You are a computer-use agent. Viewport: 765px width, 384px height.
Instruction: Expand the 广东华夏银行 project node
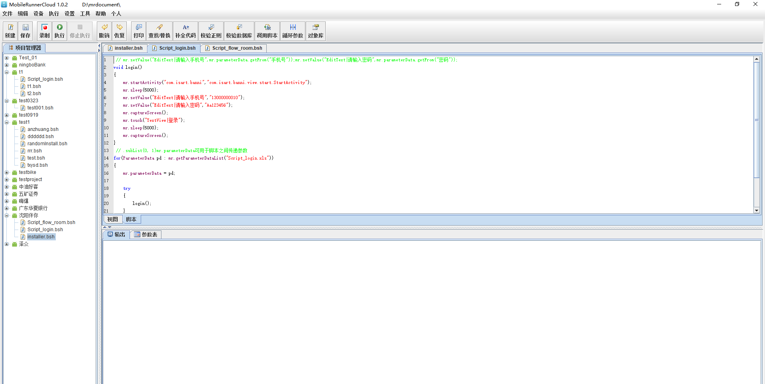tap(7, 208)
